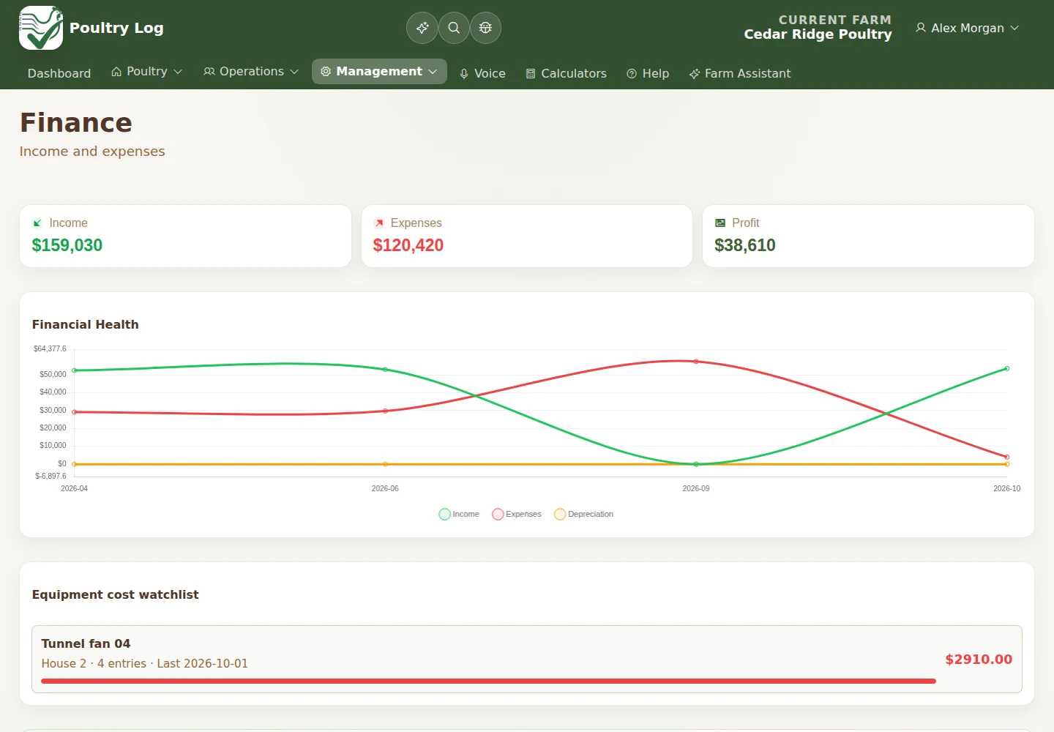Expand the Management dropdown menu
The image size is (1054, 732).
[379, 72]
